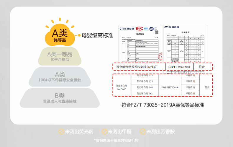Click the prohibition icon beside 未测出荧光剂

coord(61,132)
